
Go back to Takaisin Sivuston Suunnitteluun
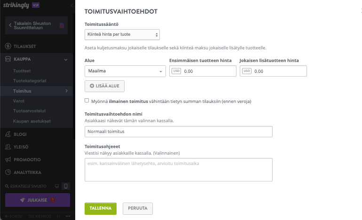coord(37,25)
